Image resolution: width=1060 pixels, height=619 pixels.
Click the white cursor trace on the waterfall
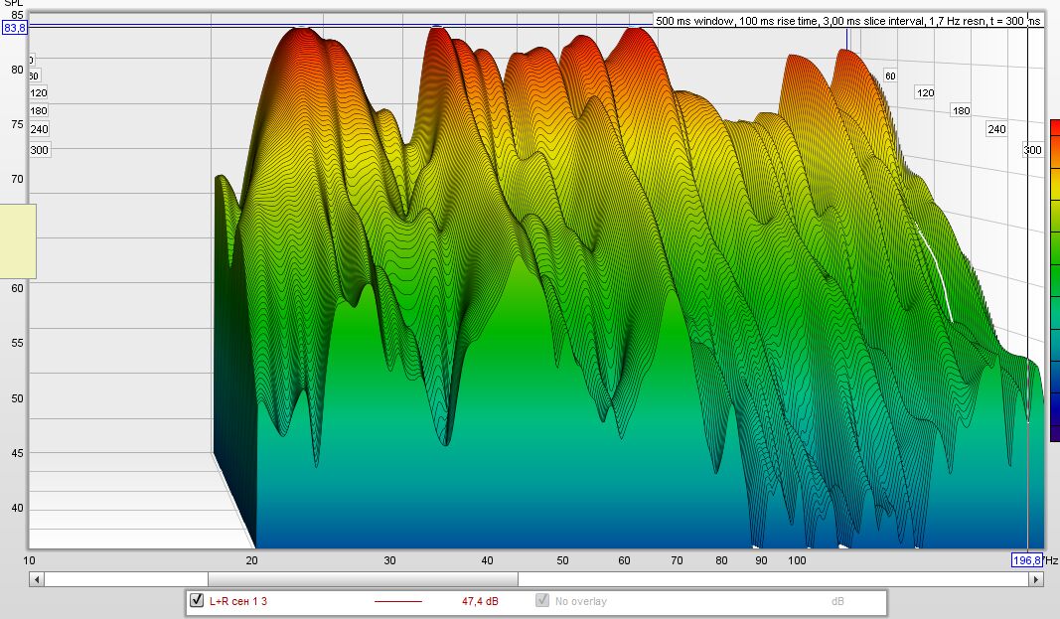pos(936,268)
